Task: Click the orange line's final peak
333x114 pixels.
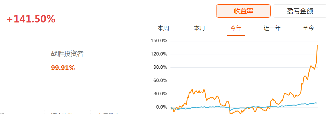Action: coord(317,45)
